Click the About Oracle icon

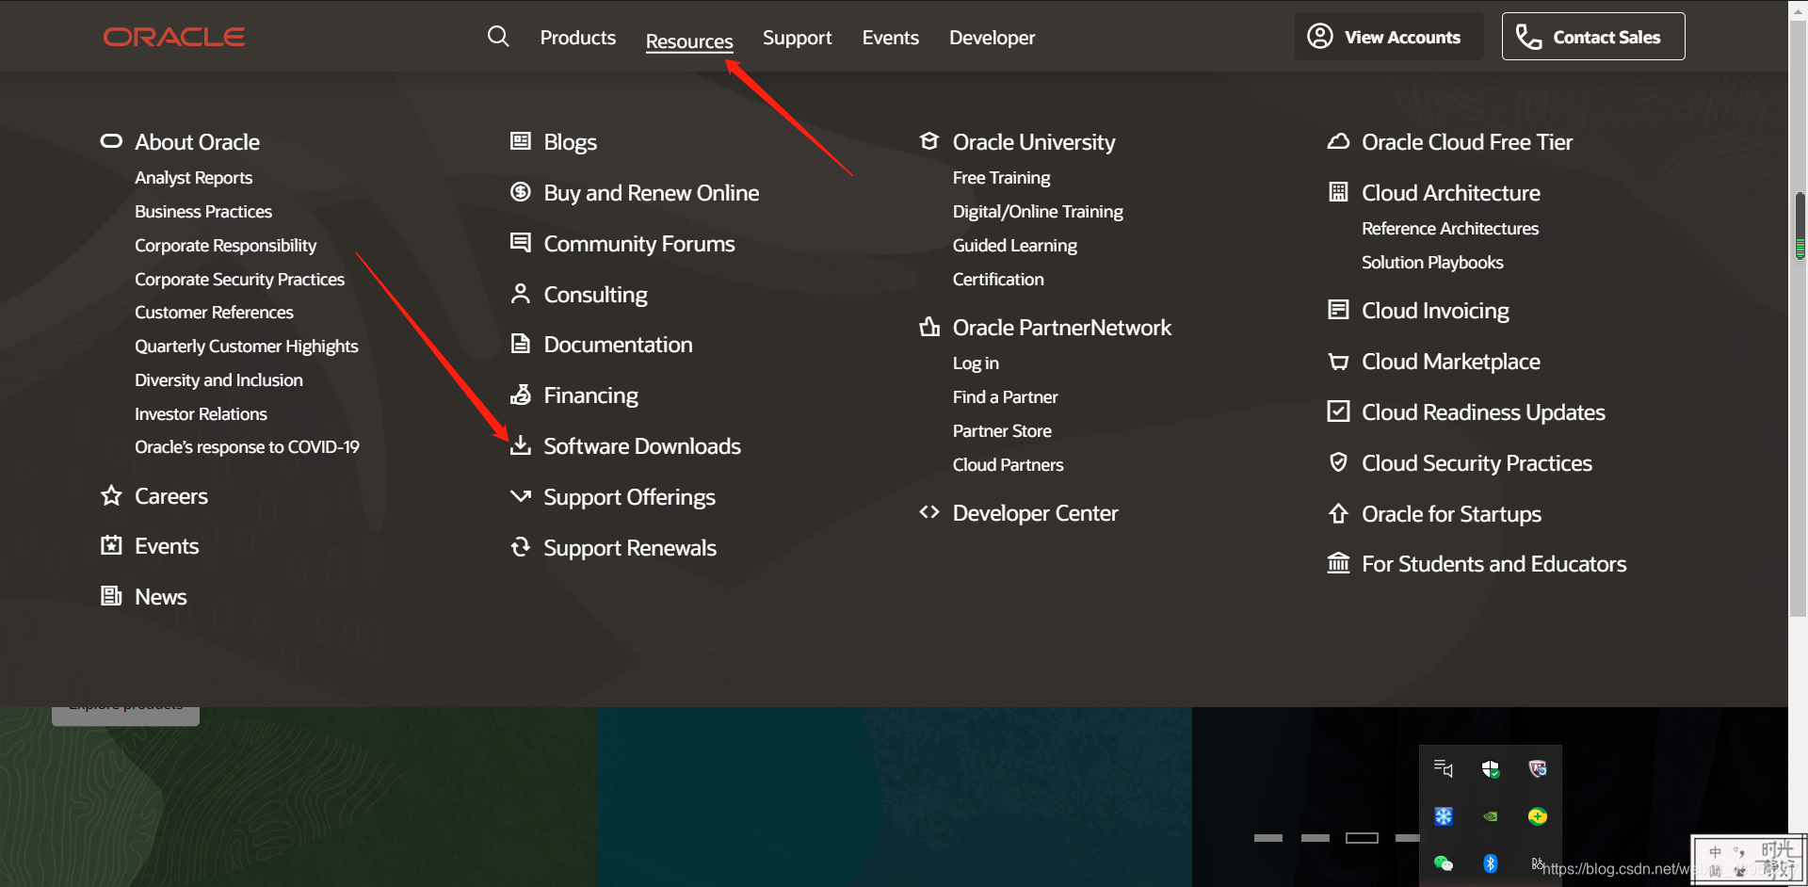pyautogui.click(x=111, y=141)
